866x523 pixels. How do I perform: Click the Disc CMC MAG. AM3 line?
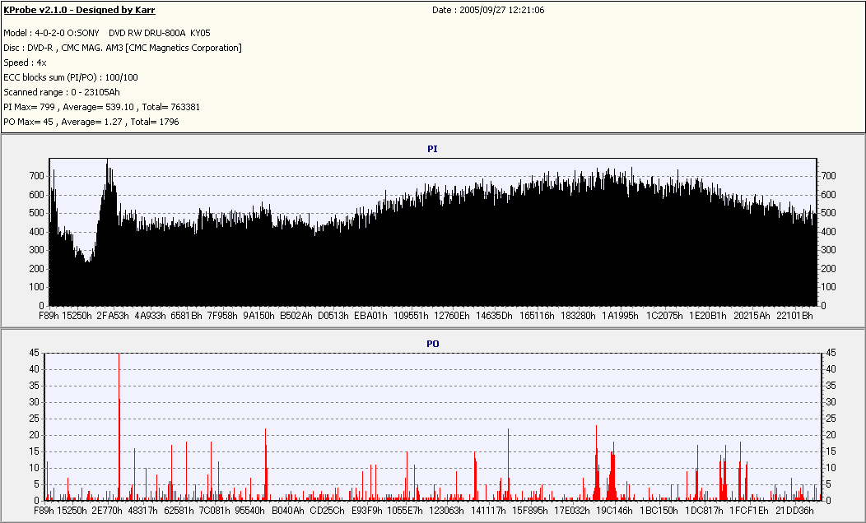pos(123,48)
